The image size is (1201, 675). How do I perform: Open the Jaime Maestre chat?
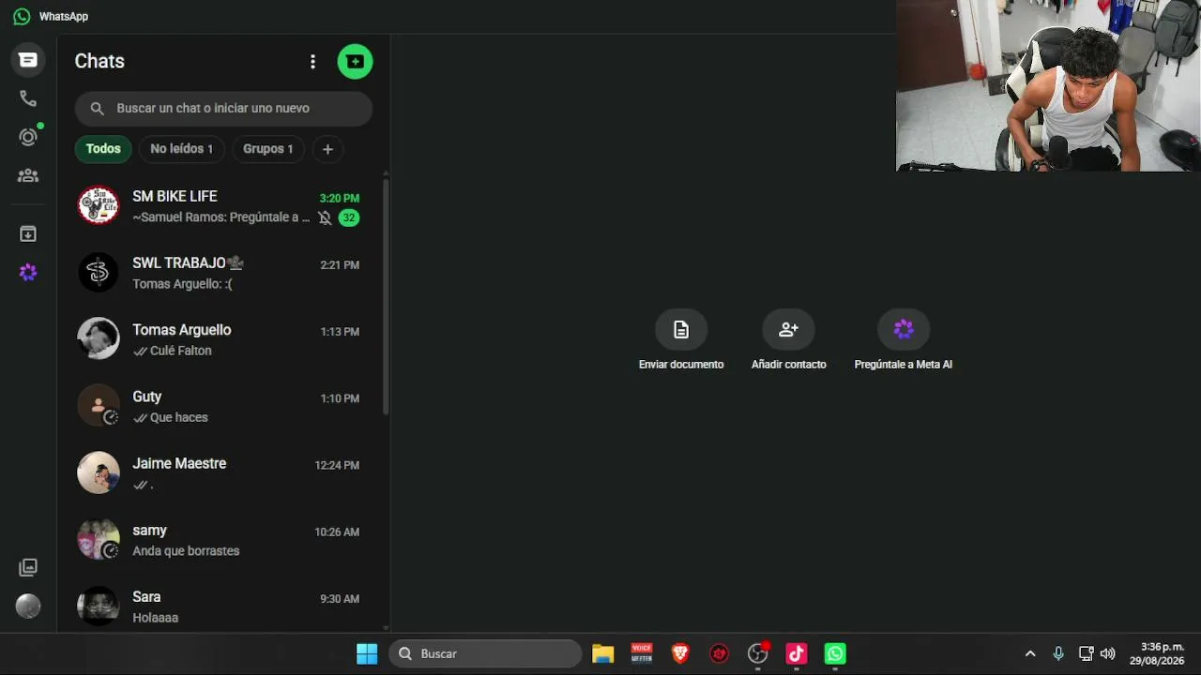pos(223,472)
